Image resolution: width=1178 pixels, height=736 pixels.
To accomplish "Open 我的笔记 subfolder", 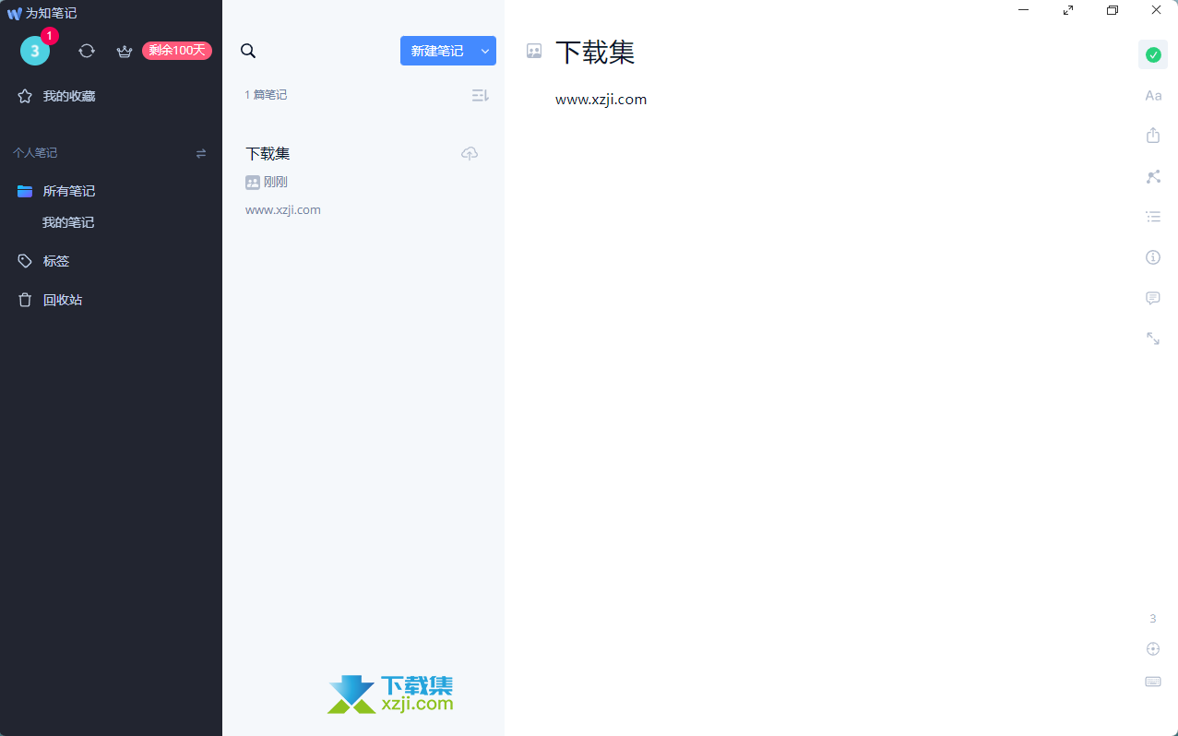I will pyautogui.click(x=68, y=222).
